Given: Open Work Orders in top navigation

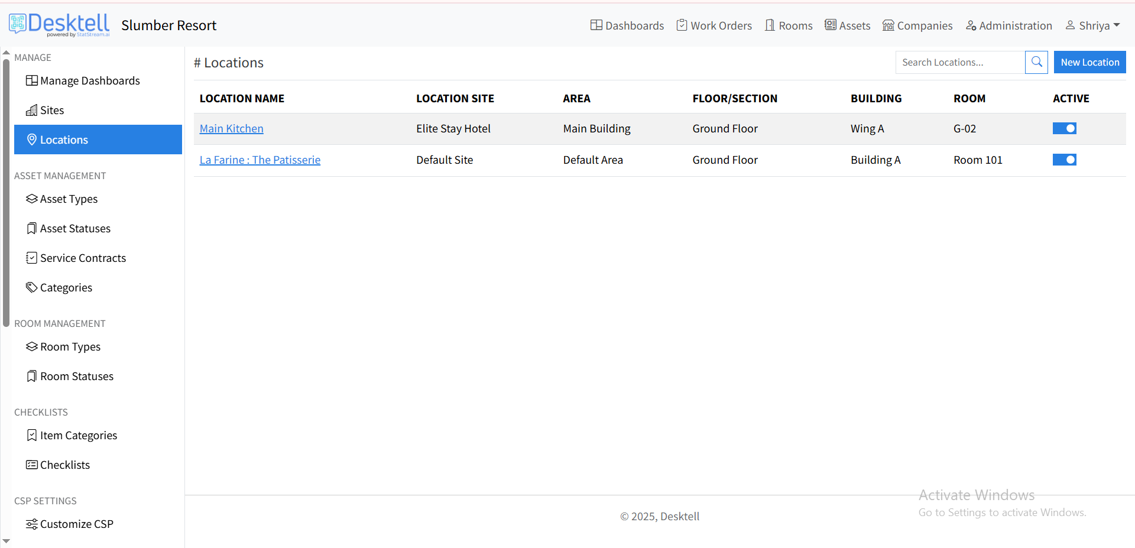Looking at the screenshot, I should click(x=714, y=25).
